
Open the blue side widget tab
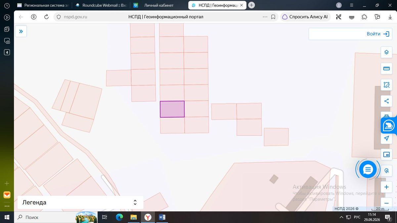(389, 126)
